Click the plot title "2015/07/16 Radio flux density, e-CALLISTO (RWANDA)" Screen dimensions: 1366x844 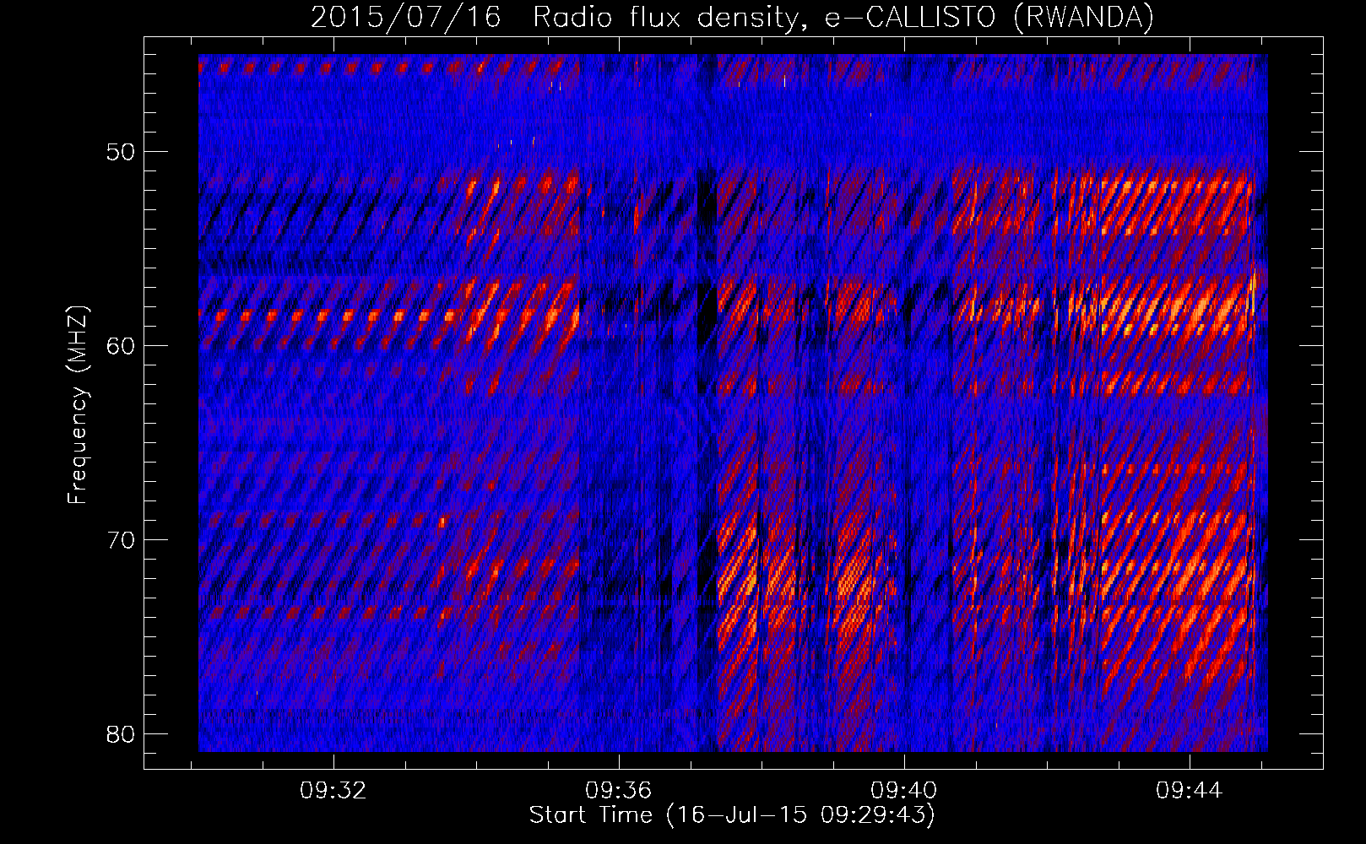click(x=732, y=17)
